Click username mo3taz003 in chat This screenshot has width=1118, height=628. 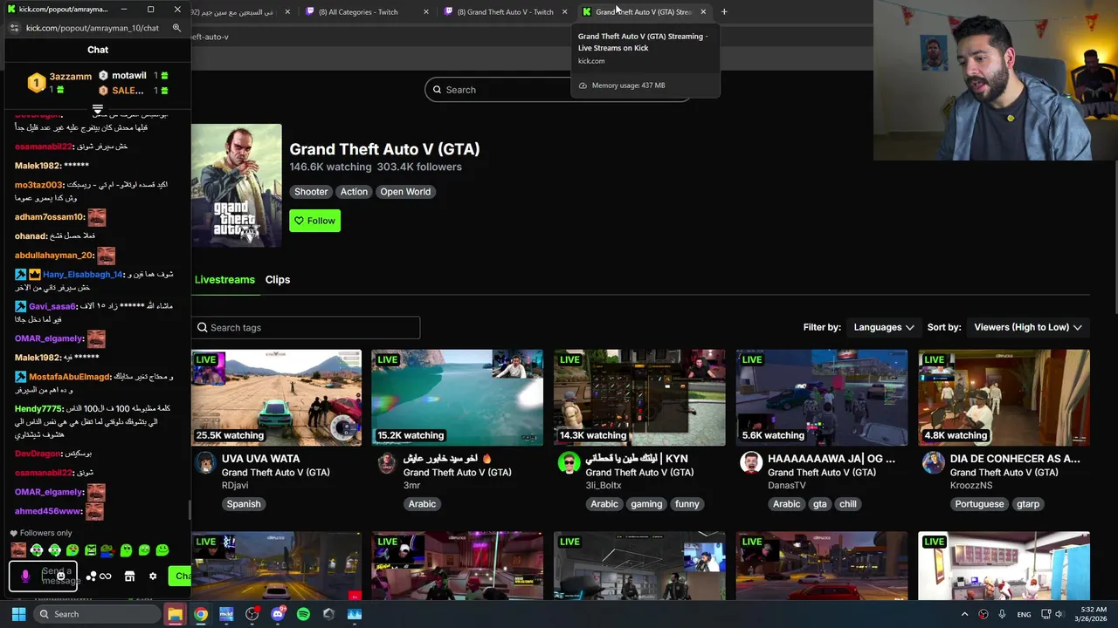(38, 185)
